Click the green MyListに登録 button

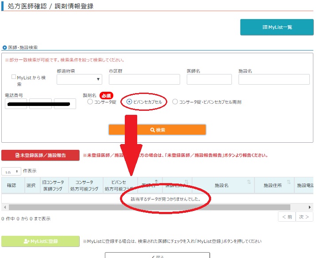(x=41, y=241)
